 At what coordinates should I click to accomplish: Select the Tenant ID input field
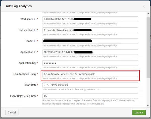coord(90,41)
